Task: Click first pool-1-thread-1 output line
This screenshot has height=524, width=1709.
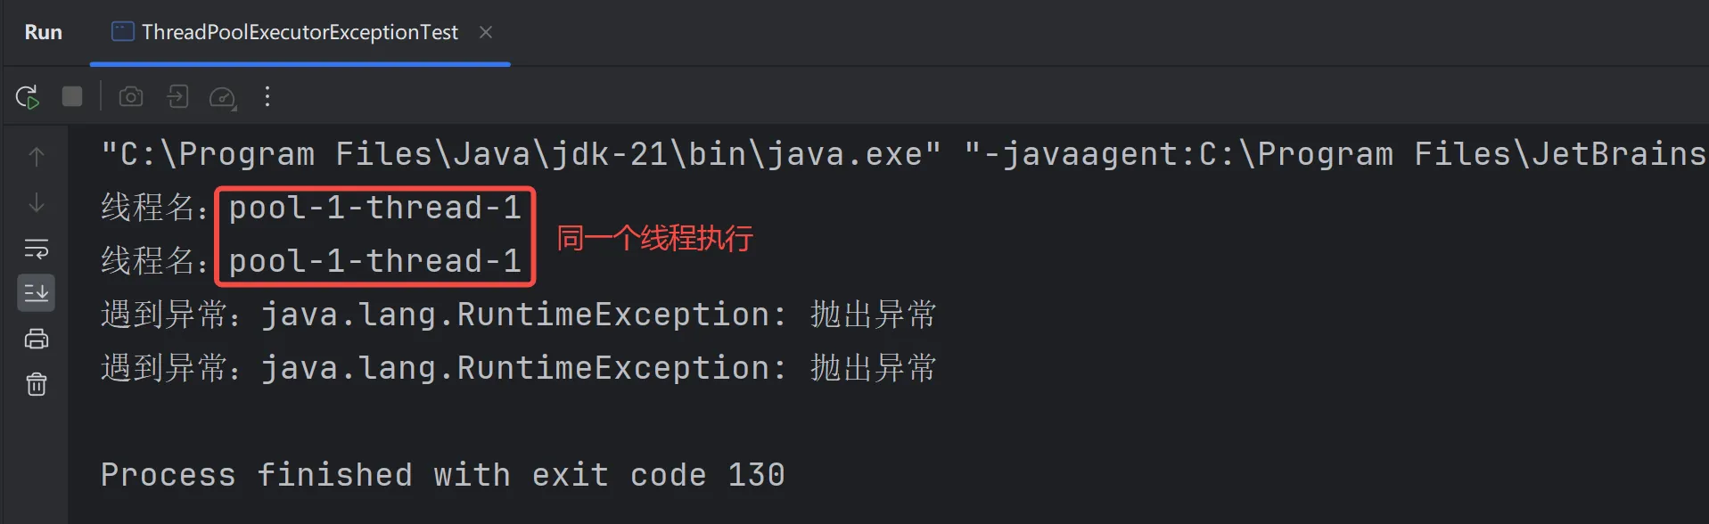Action: click(312, 208)
